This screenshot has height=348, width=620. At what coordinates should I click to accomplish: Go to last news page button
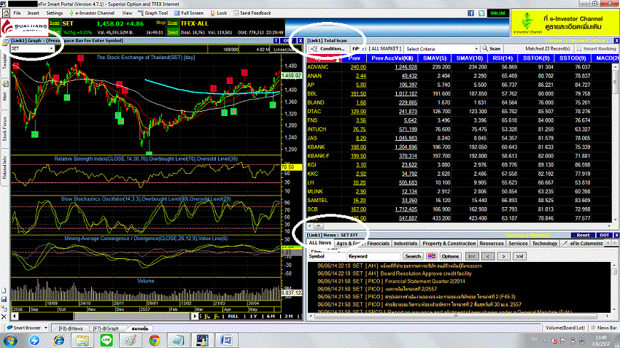(x=519, y=256)
